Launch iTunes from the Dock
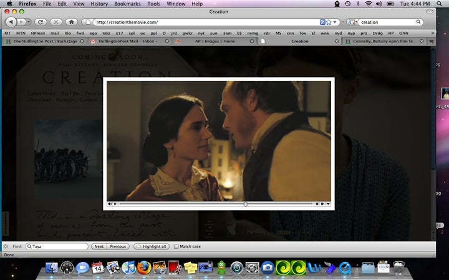Image resolution: width=449 pixels, height=280 pixels. click(x=128, y=268)
